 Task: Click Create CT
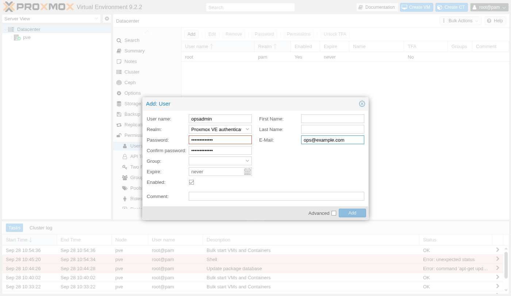click(452, 7)
